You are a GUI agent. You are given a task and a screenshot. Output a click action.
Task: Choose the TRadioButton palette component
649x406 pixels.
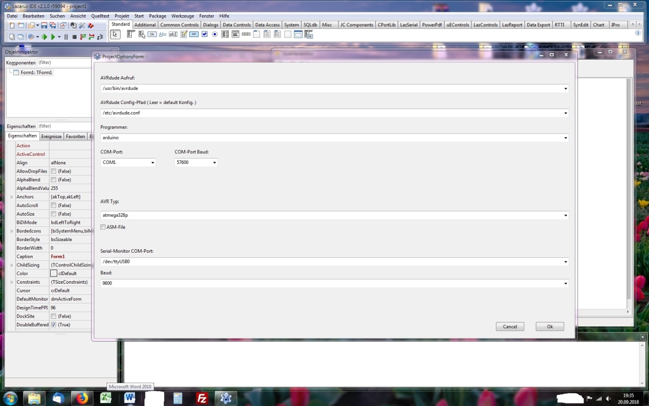coord(215,35)
